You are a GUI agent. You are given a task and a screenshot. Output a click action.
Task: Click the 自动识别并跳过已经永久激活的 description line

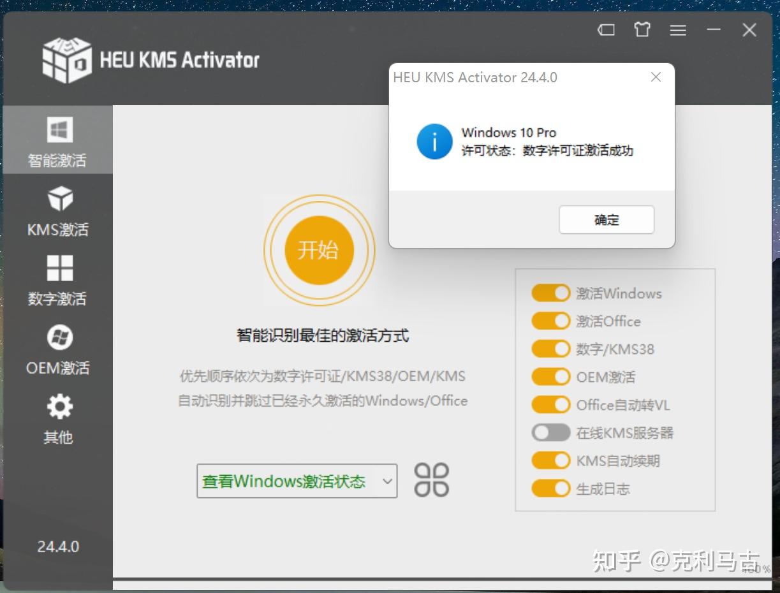323,401
